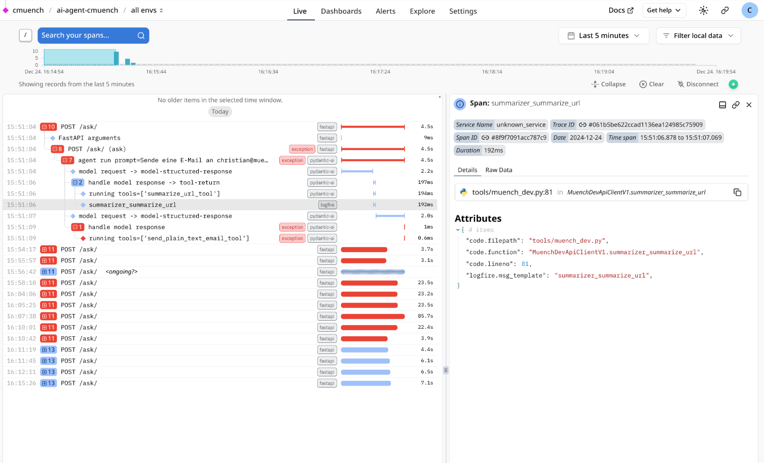The height and width of the screenshot is (463, 764).
Task: Click the Collapse button
Action: [608, 84]
